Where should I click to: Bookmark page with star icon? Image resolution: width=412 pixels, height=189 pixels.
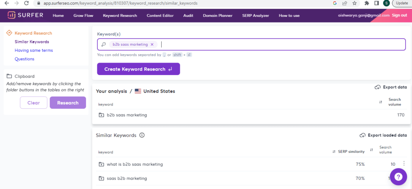(x=354, y=3)
